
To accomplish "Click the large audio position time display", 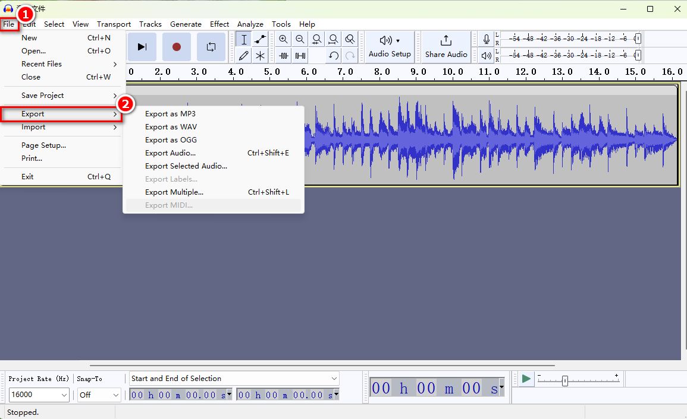I will pyautogui.click(x=437, y=388).
